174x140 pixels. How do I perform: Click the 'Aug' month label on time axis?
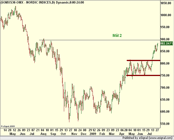pyautogui.click(x=43, y=134)
